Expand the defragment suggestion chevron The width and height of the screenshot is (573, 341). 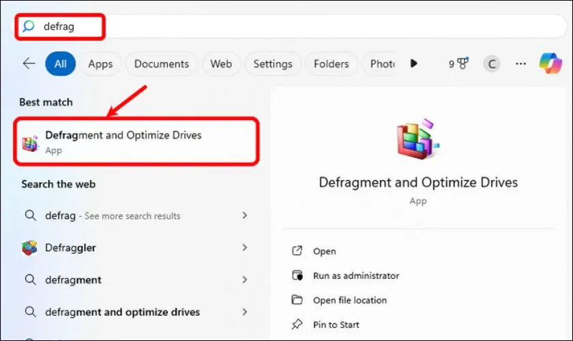pyautogui.click(x=245, y=280)
